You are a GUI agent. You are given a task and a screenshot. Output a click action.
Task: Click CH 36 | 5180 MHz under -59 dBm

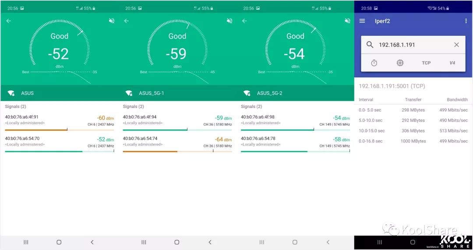pos(218,125)
